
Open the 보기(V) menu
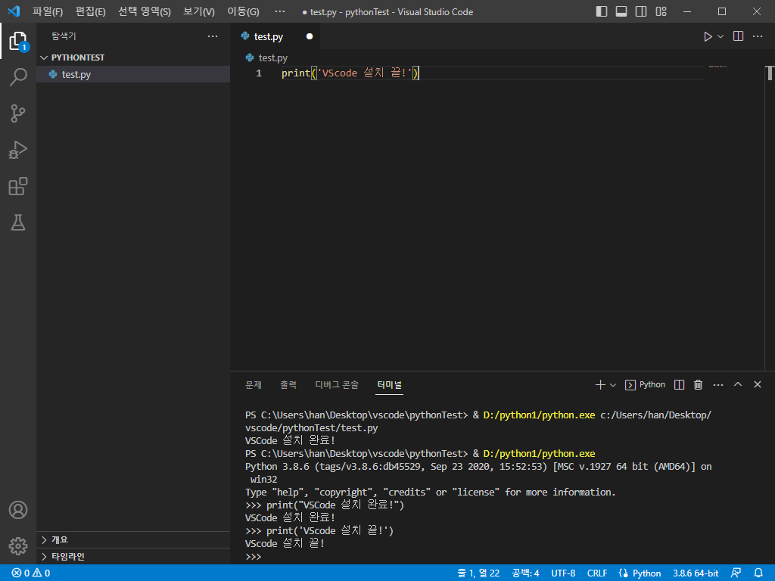199,11
